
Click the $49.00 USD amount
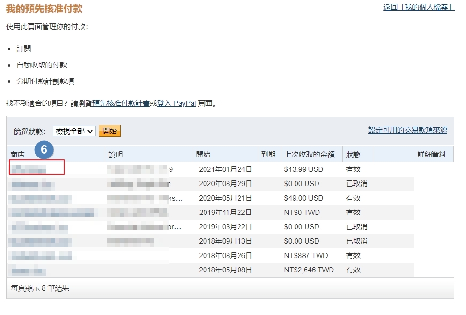coord(304,198)
